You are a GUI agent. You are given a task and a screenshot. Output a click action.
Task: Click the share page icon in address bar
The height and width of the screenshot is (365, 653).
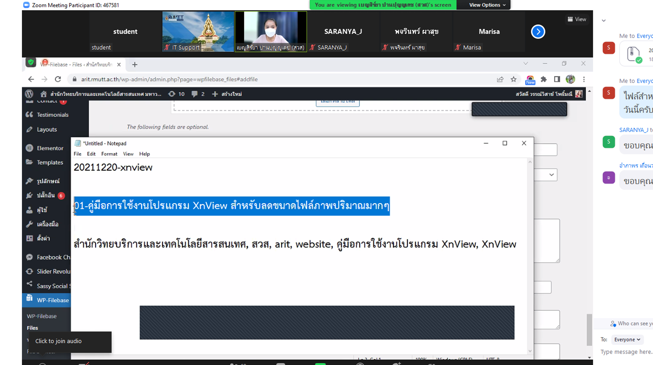(x=500, y=79)
